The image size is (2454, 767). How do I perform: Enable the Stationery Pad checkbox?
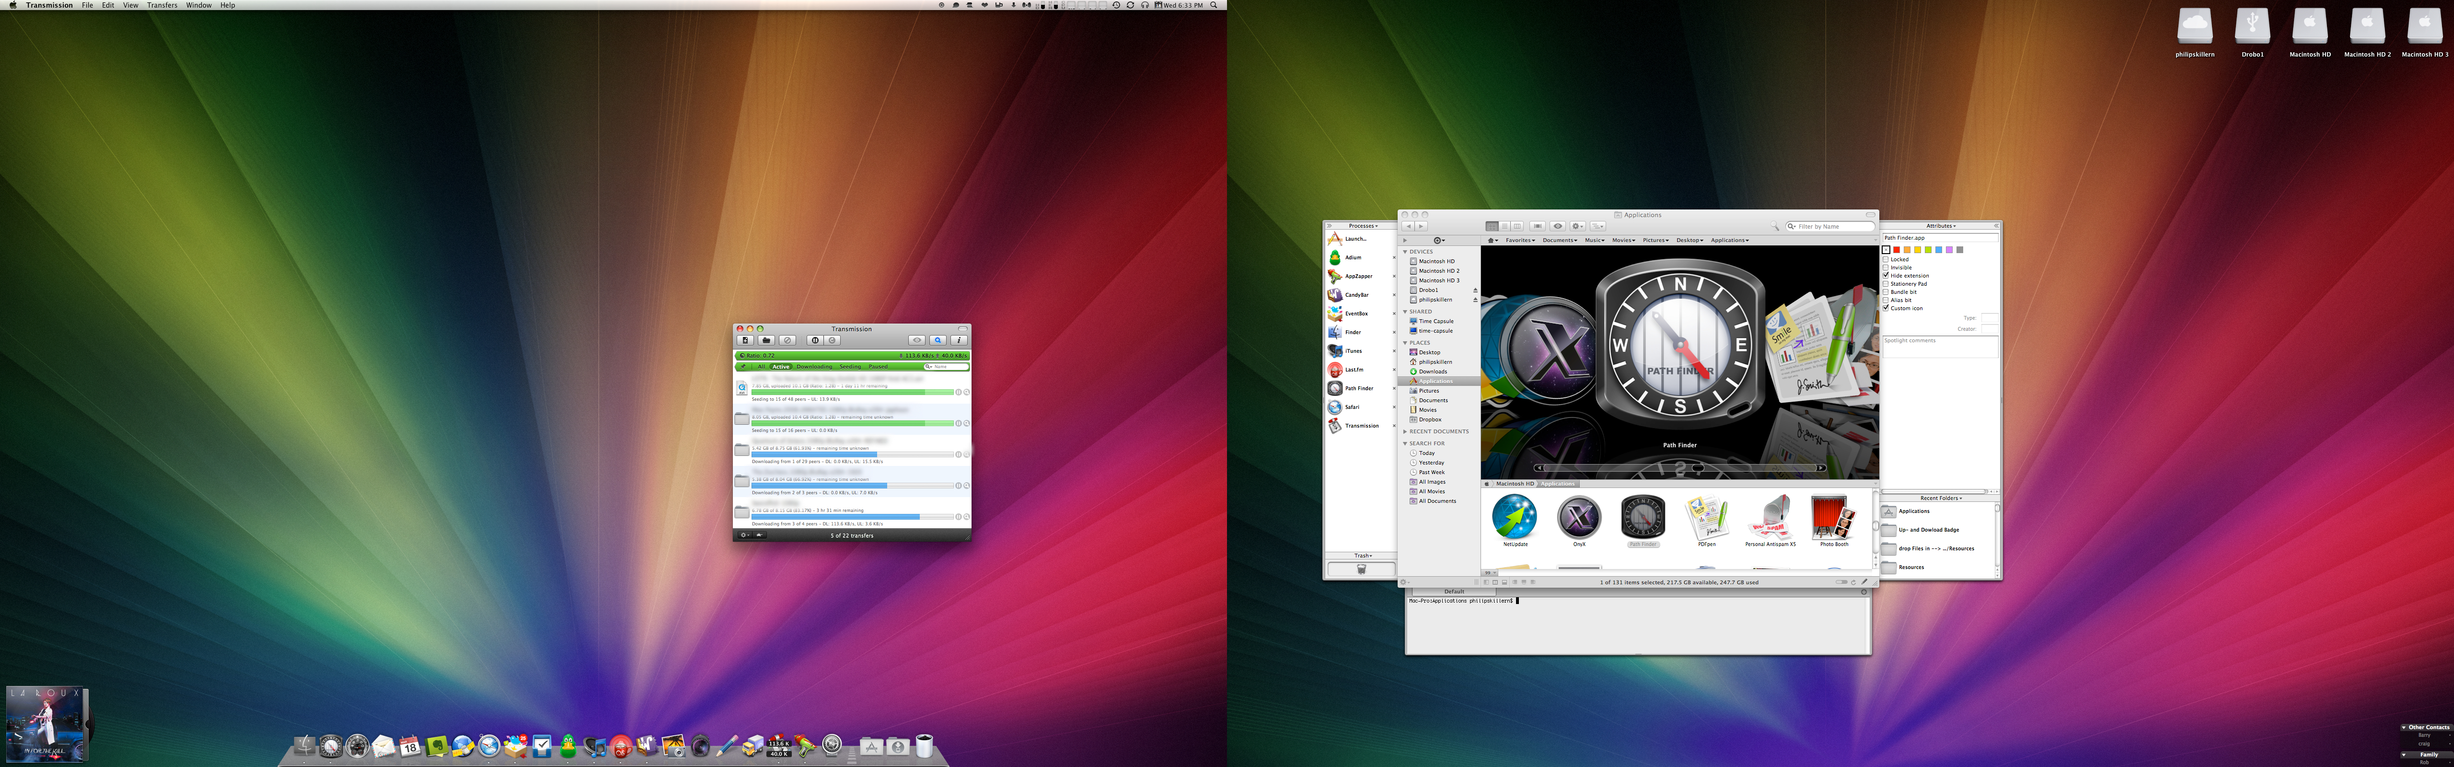point(1885,284)
